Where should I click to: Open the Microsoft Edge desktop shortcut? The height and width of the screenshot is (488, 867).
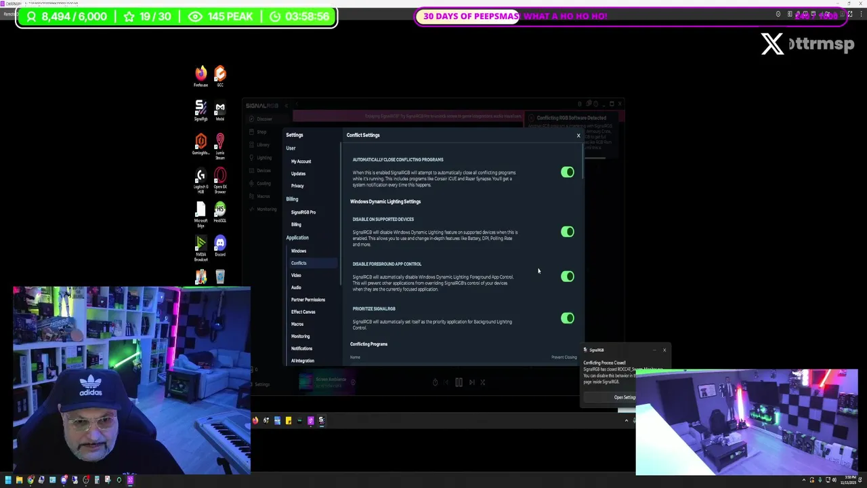(200, 213)
